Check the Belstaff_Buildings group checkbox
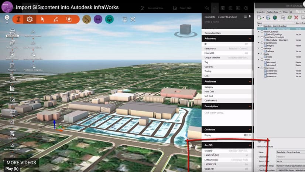Image resolution: width=305 pixels, height=172 pixels. point(262,31)
